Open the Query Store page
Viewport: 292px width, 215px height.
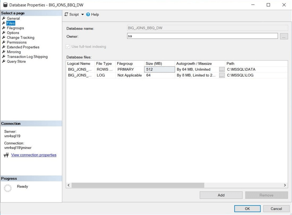[x=16, y=61]
